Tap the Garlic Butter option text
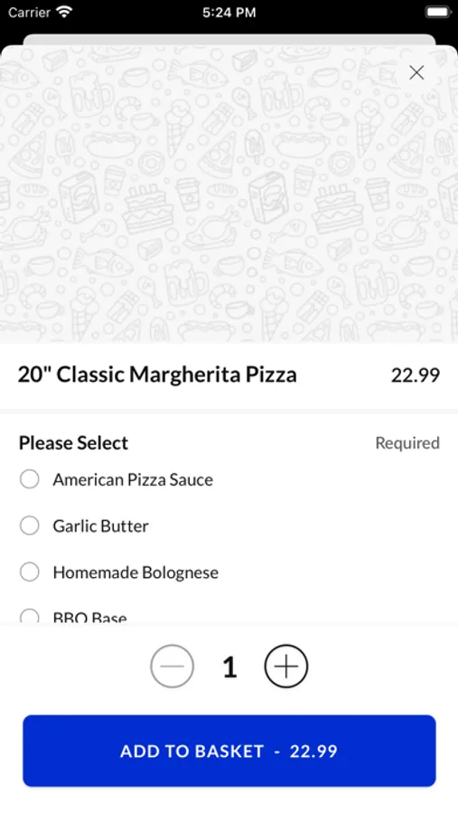The height and width of the screenshot is (814, 458). point(100,525)
